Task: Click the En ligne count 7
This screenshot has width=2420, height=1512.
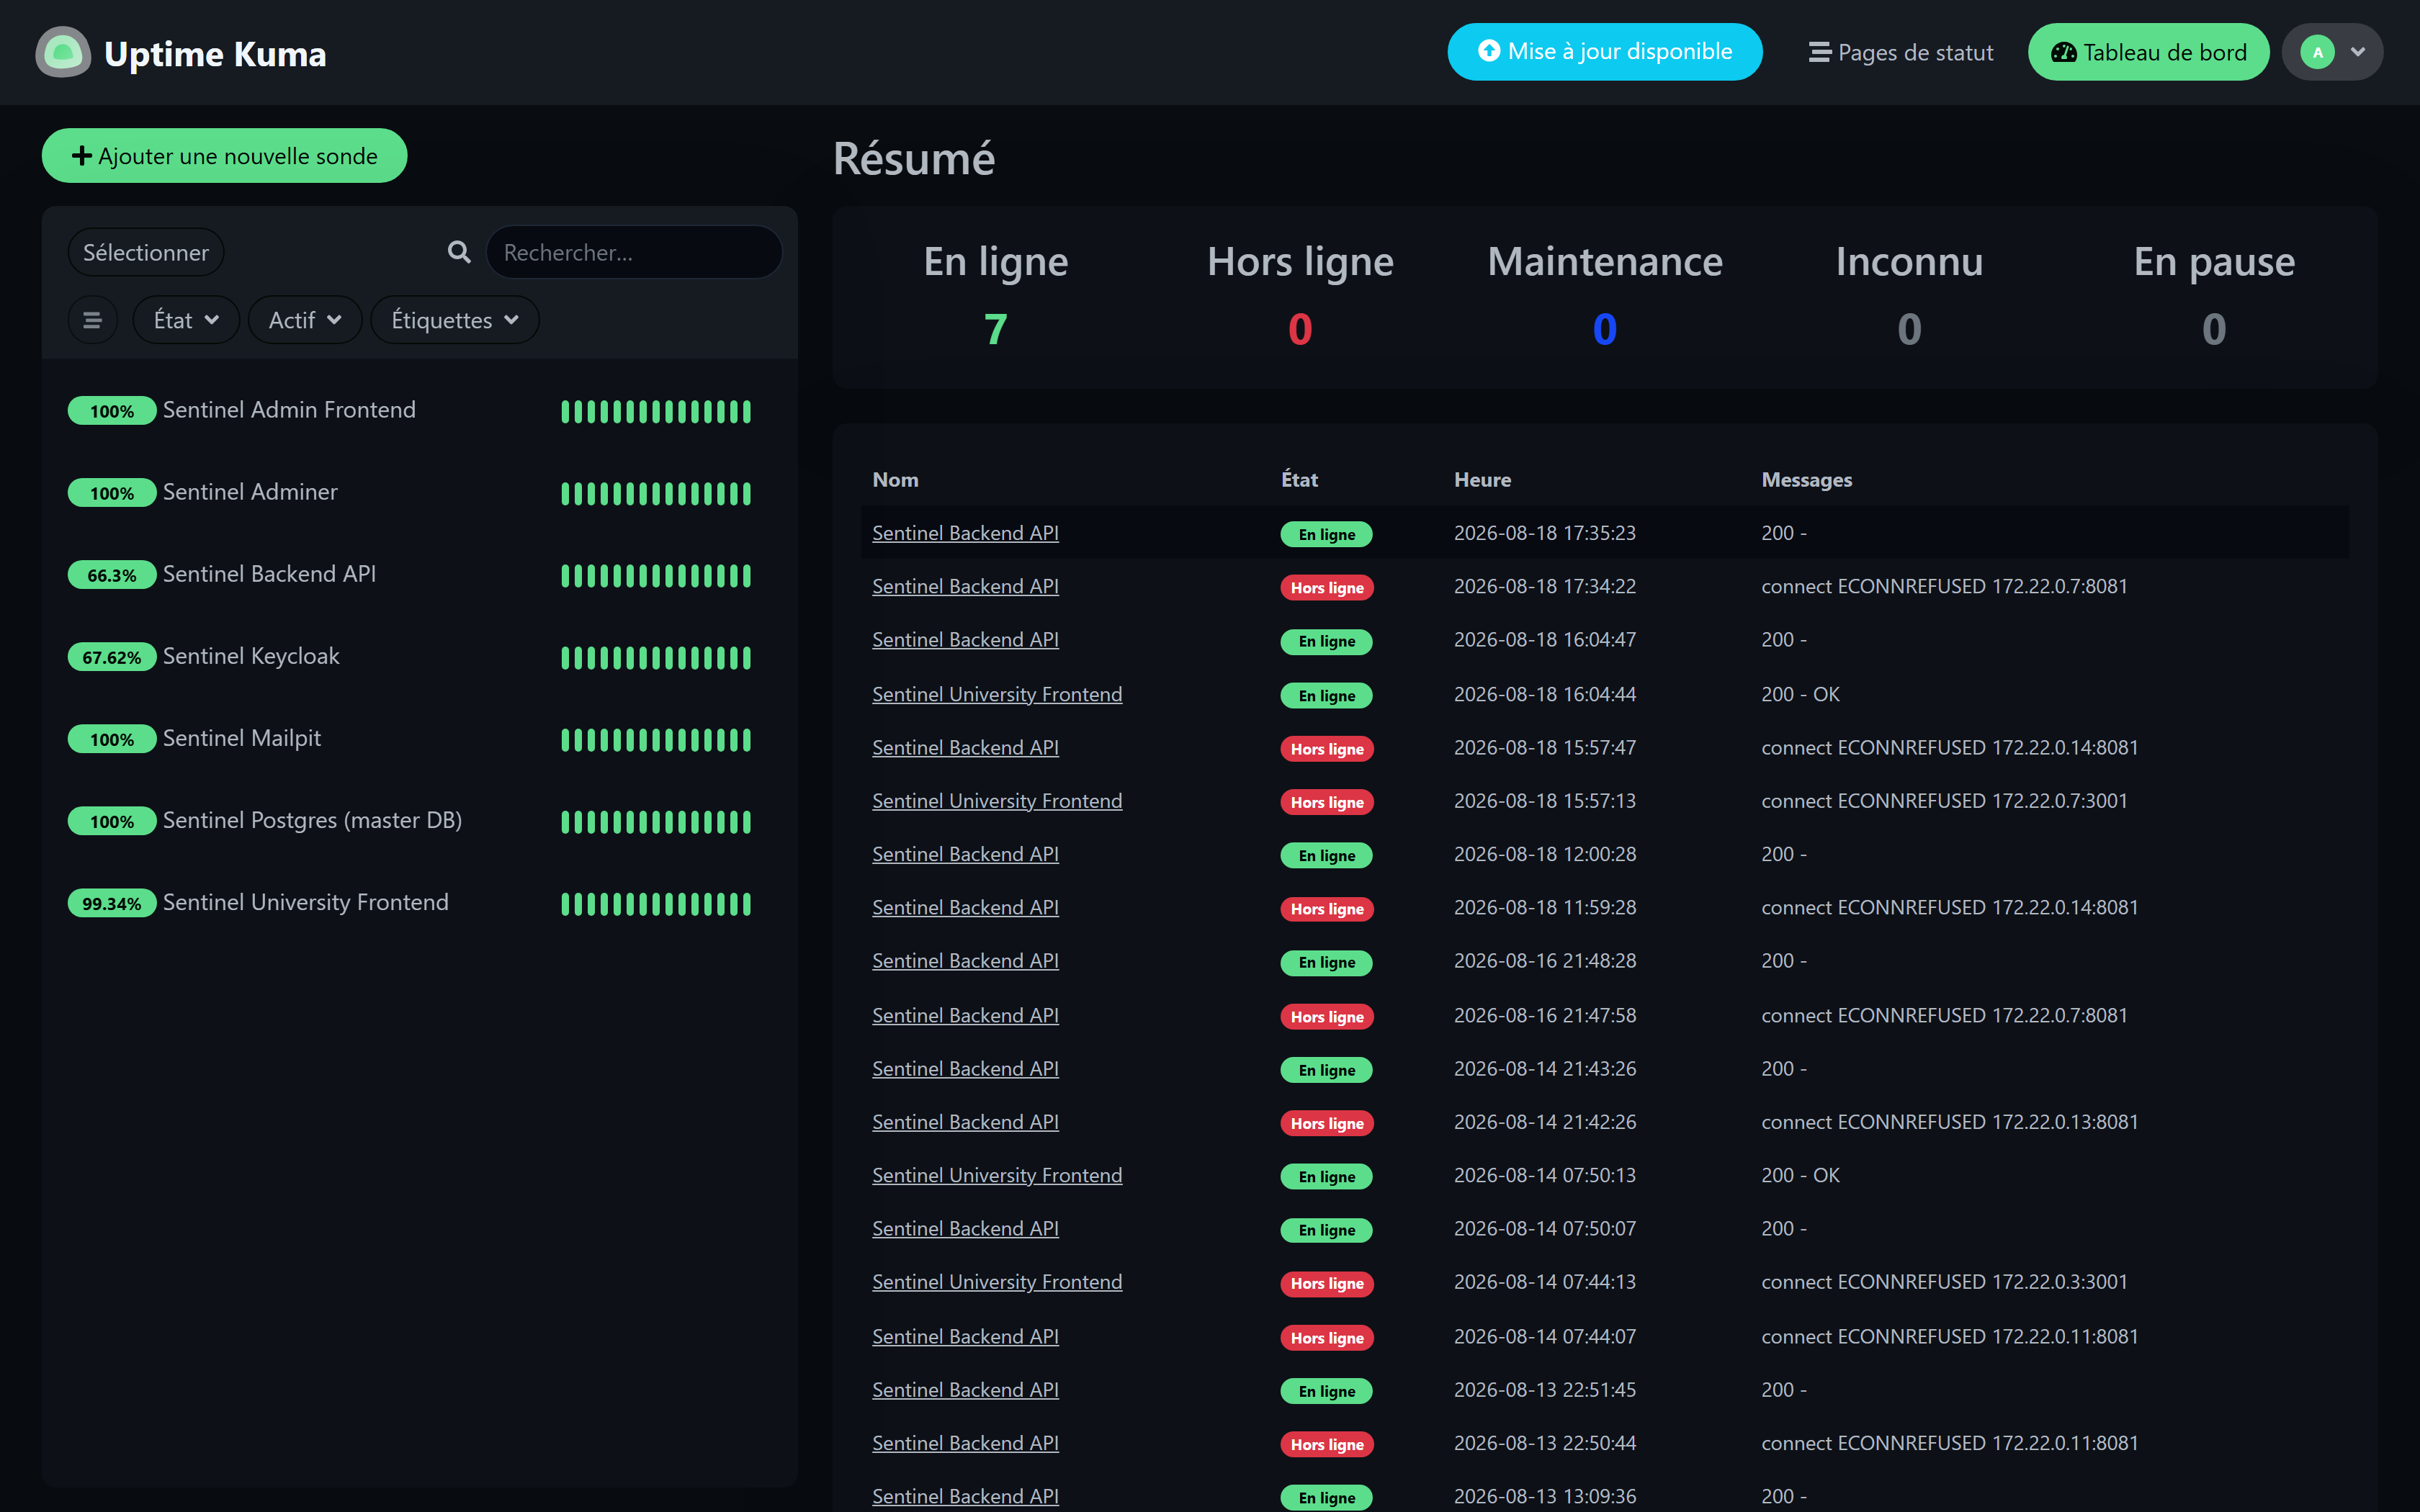Action: pos(996,329)
